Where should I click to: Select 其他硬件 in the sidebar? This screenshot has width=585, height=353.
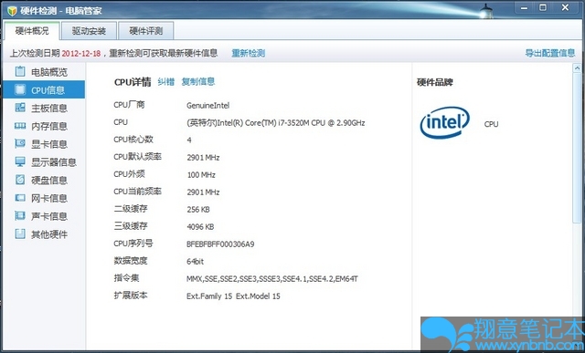point(44,234)
